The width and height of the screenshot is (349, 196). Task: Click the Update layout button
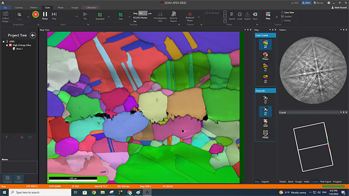(x=286, y=16)
